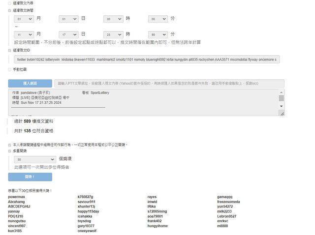Open the end month dropdown showing 11
The image size is (315, 235).
pos(23,34)
